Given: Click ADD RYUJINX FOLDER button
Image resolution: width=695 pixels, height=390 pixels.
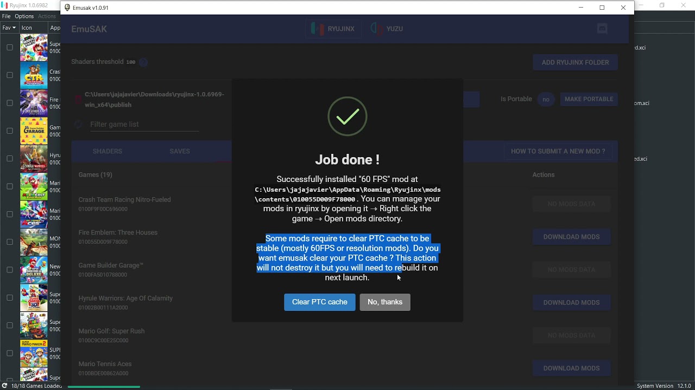Looking at the screenshot, I should click(x=575, y=62).
